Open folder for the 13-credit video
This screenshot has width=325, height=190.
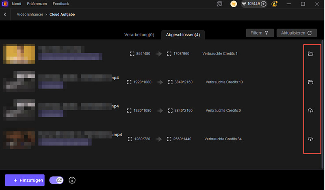[310, 82]
